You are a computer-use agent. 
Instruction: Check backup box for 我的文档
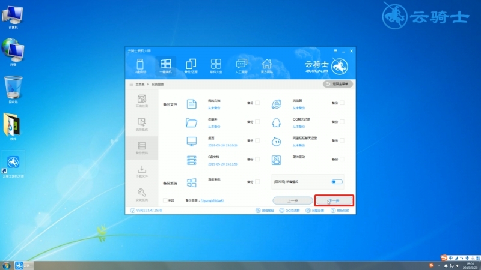coord(257,103)
